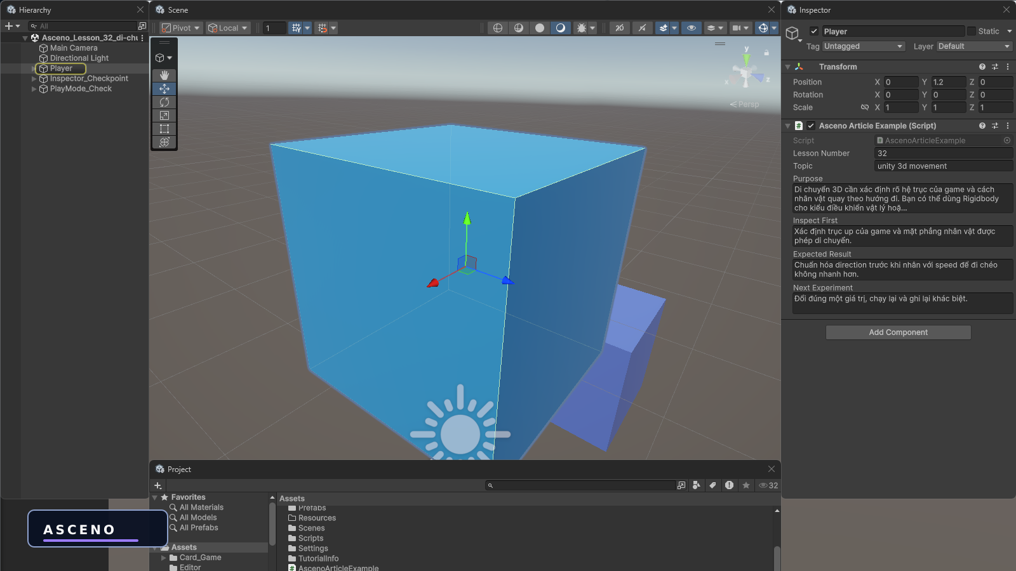Click the Project create plus button

click(157, 485)
